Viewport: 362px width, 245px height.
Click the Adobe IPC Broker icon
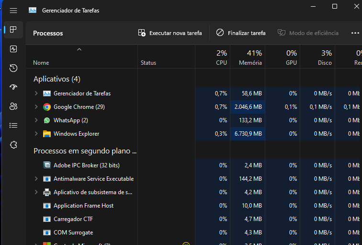tap(47, 165)
